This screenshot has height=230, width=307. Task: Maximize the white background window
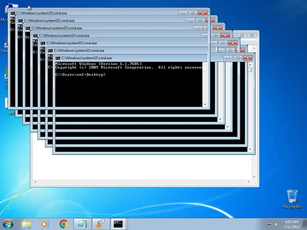(x=242, y=35)
